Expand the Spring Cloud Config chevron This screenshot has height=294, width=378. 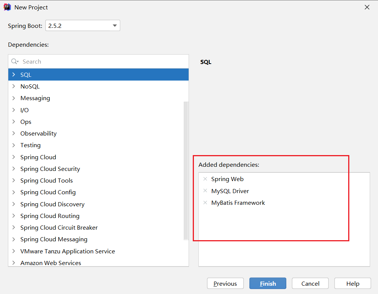(x=14, y=192)
